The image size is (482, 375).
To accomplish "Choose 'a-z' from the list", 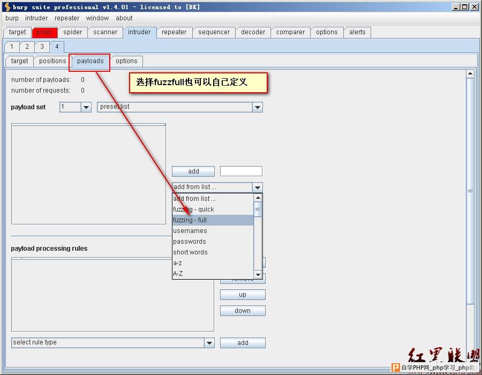I will pos(213,263).
